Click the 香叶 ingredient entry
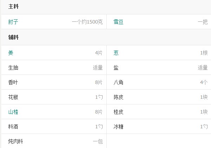Screen dimensions: 211x148 [13, 83]
